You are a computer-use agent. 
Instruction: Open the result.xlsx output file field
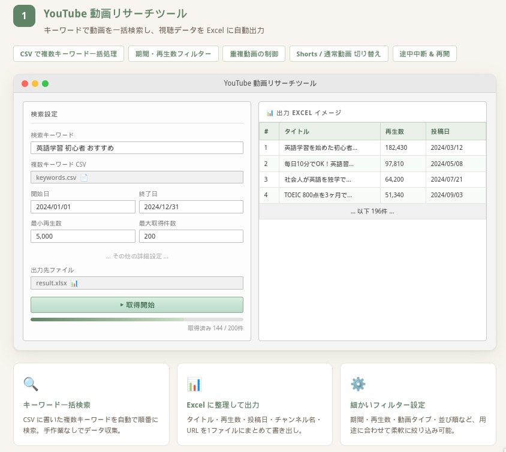tap(137, 283)
